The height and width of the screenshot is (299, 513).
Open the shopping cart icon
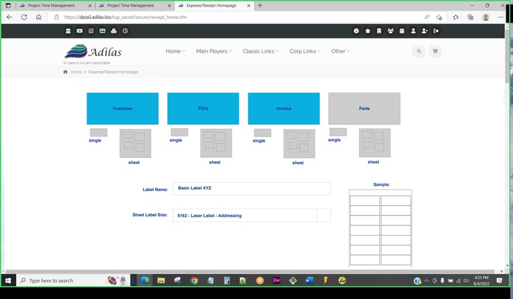pyautogui.click(x=435, y=51)
